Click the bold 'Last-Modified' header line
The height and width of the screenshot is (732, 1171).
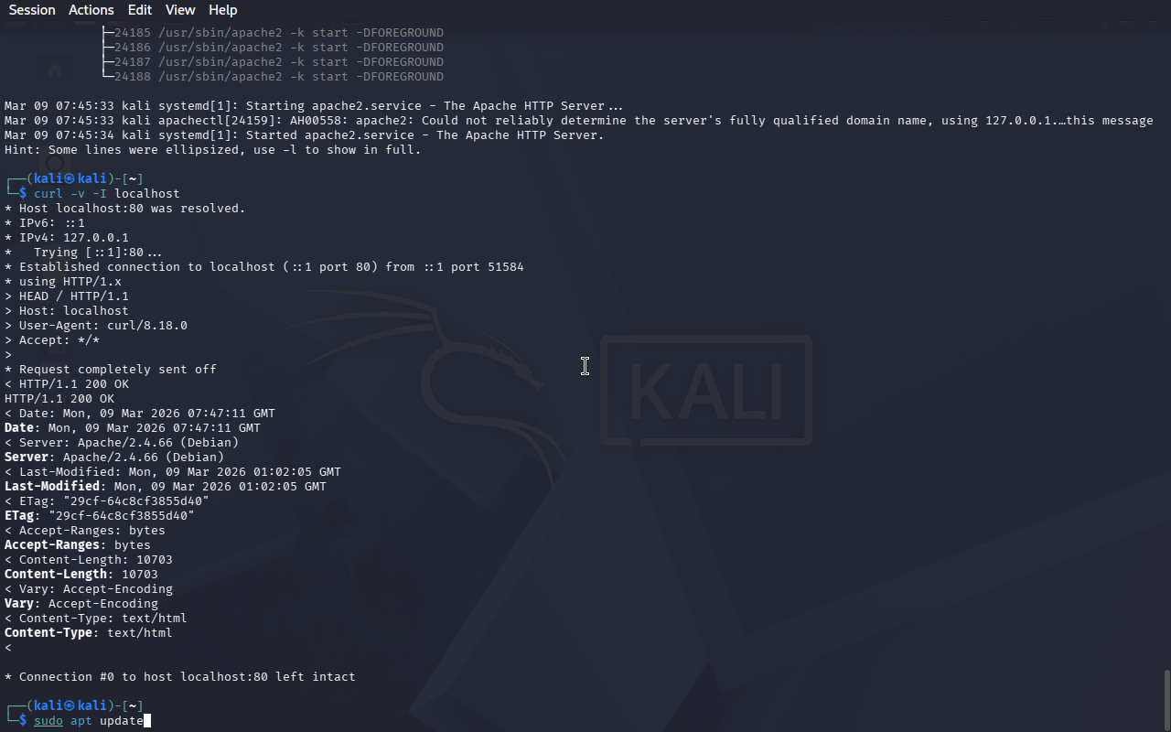(166, 487)
